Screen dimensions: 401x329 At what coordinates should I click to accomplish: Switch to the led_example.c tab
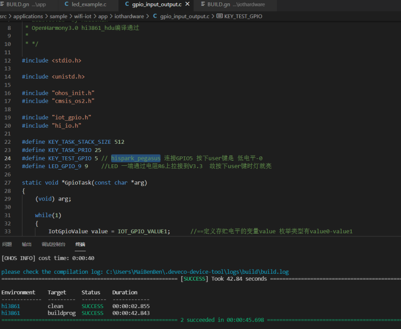pyautogui.click(x=89, y=4)
